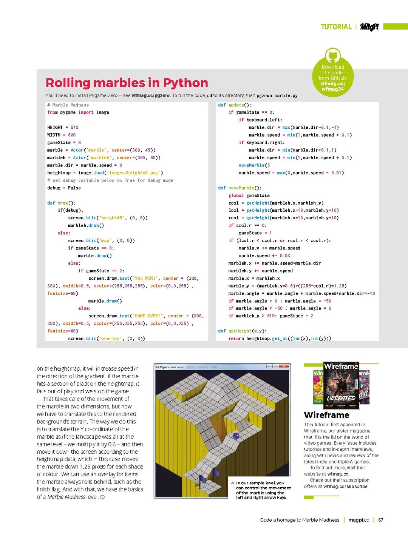
Task: Click the blue marble in the game
Action: [x=236, y=436]
